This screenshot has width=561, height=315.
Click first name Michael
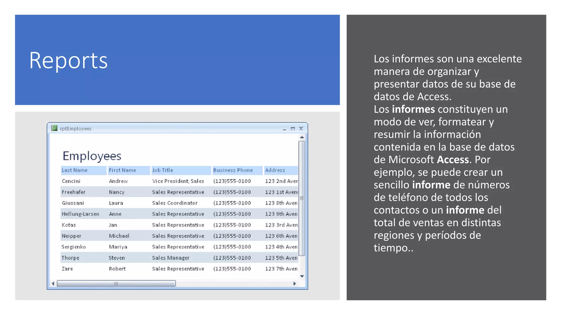[119, 236]
